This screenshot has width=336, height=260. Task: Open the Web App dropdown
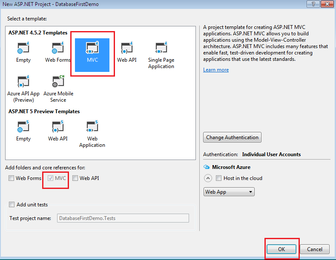point(229,192)
